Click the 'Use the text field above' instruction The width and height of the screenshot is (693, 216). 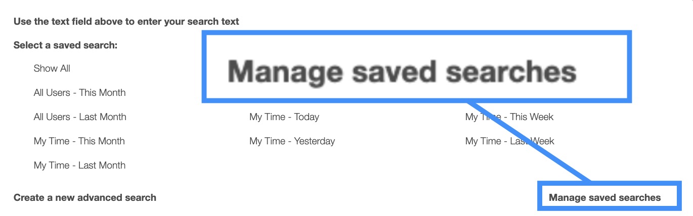click(126, 22)
